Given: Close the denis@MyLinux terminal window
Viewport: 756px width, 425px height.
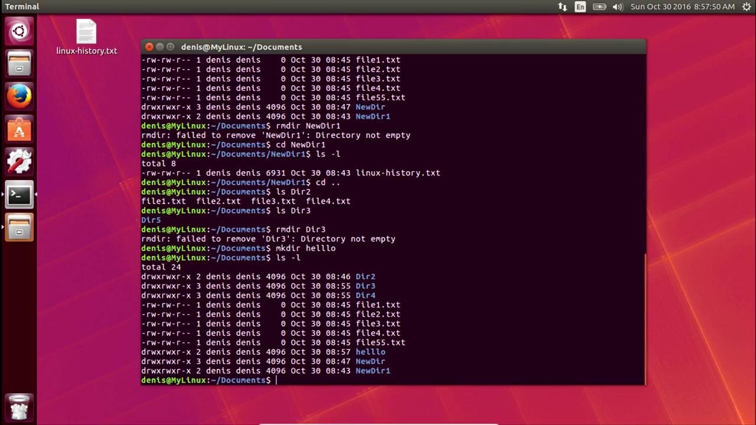Looking at the screenshot, I should (149, 47).
